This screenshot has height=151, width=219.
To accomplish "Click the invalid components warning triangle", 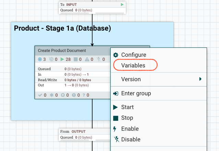I will click(x=87, y=59).
